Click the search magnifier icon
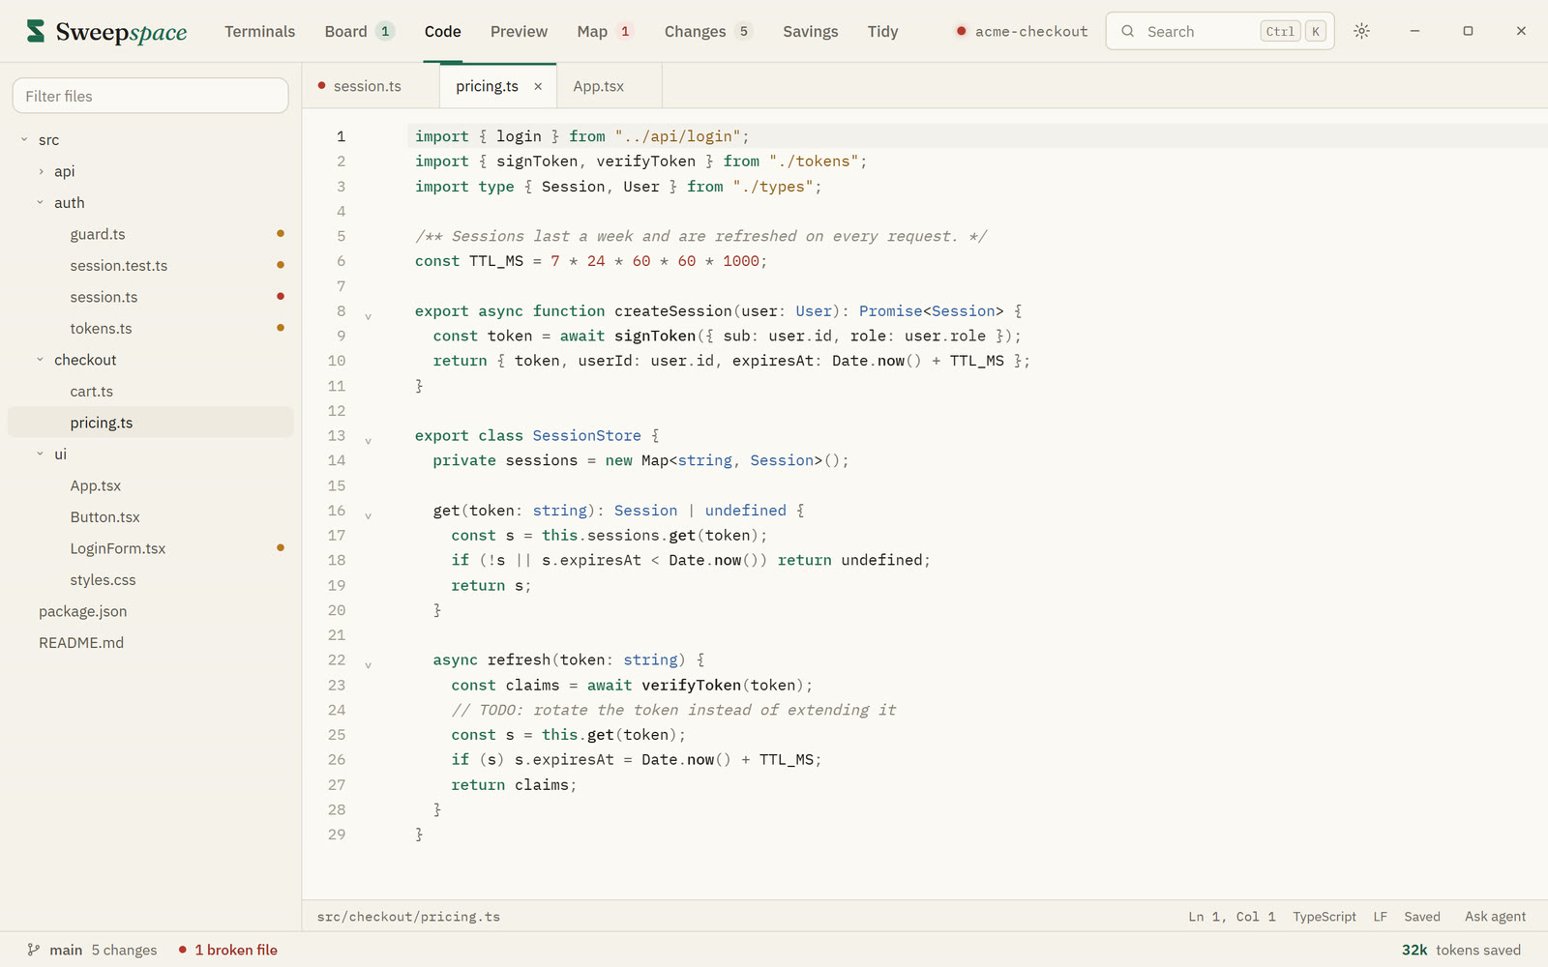 [x=1127, y=31]
